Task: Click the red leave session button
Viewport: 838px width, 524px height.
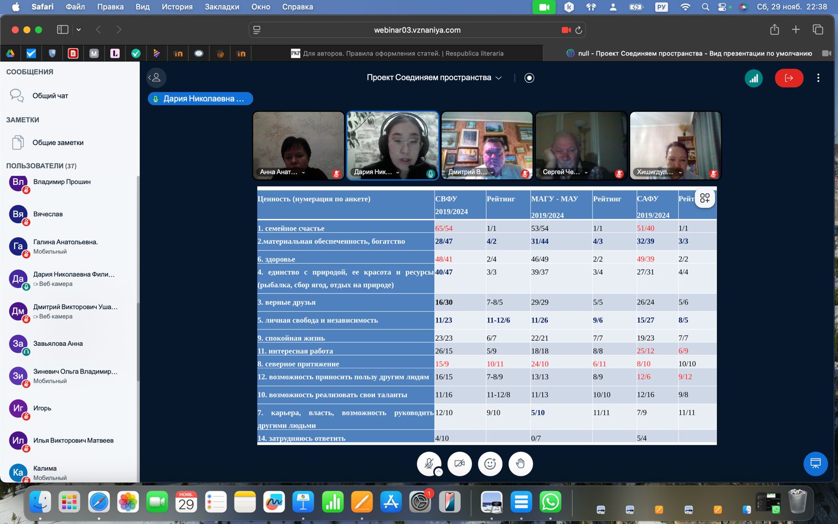Action: 789,78
